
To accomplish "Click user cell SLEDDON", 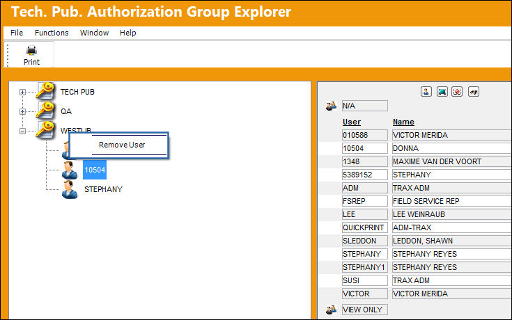I will tap(365, 241).
